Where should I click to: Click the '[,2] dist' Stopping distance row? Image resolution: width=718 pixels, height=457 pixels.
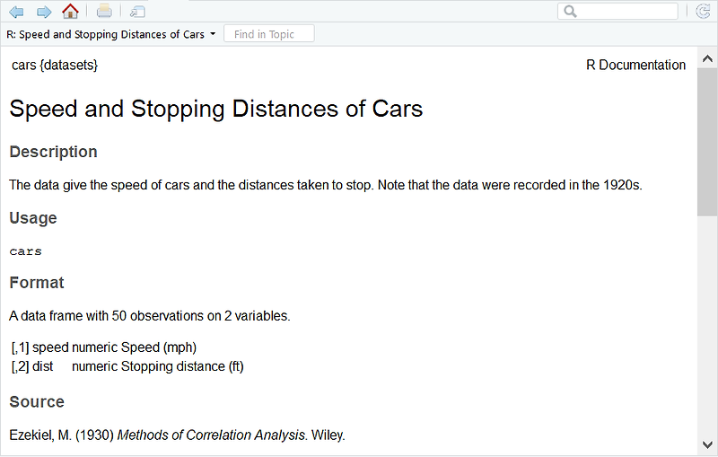click(127, 366)
